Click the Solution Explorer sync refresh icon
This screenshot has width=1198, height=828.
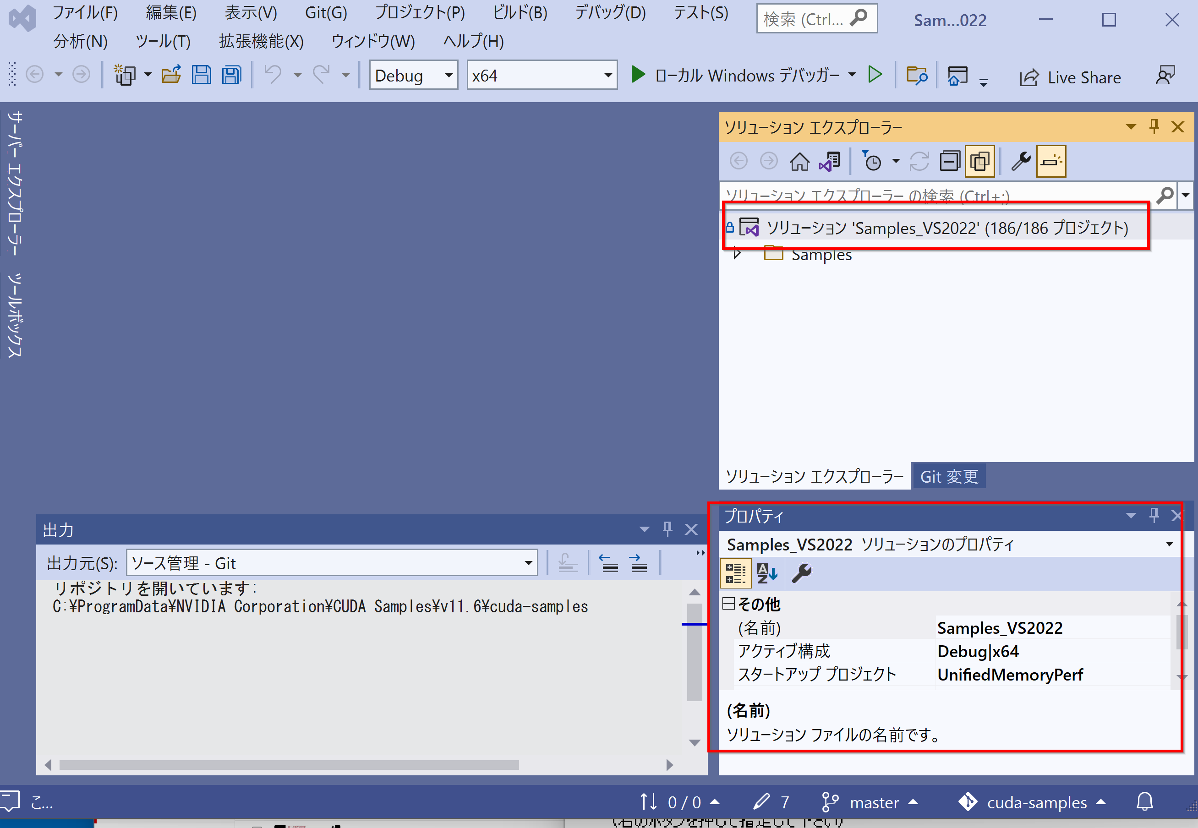[919, 161]
